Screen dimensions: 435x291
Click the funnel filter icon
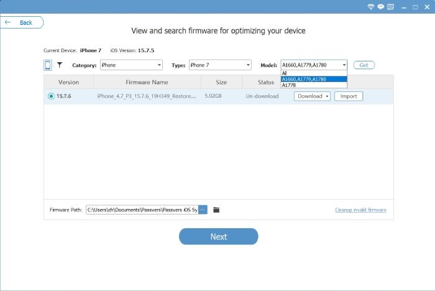60,65
